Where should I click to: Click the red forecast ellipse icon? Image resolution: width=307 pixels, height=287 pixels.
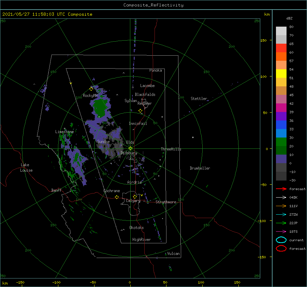point(281,248)
